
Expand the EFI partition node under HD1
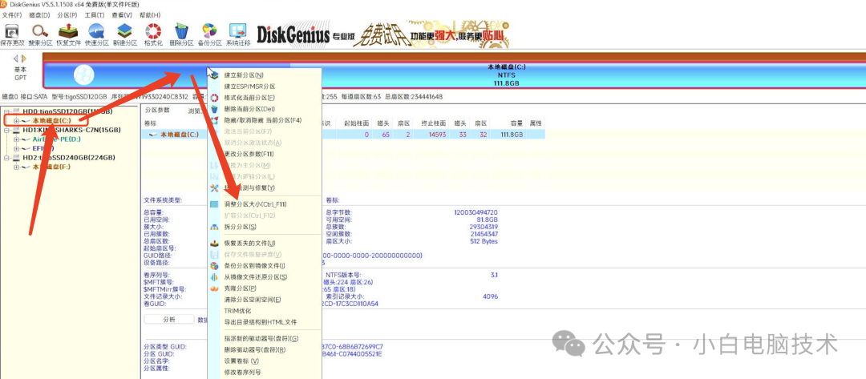coord(17,148)
